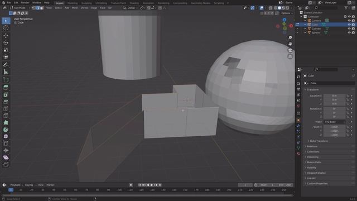The width and height of the screenshot is (357, 201).
Task: Select the Loop Cut tool
Action: (x=6, y=109)
